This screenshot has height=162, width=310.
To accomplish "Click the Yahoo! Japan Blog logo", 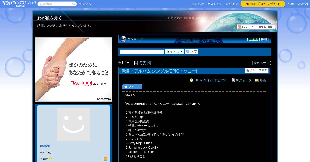I will (19, 4).
